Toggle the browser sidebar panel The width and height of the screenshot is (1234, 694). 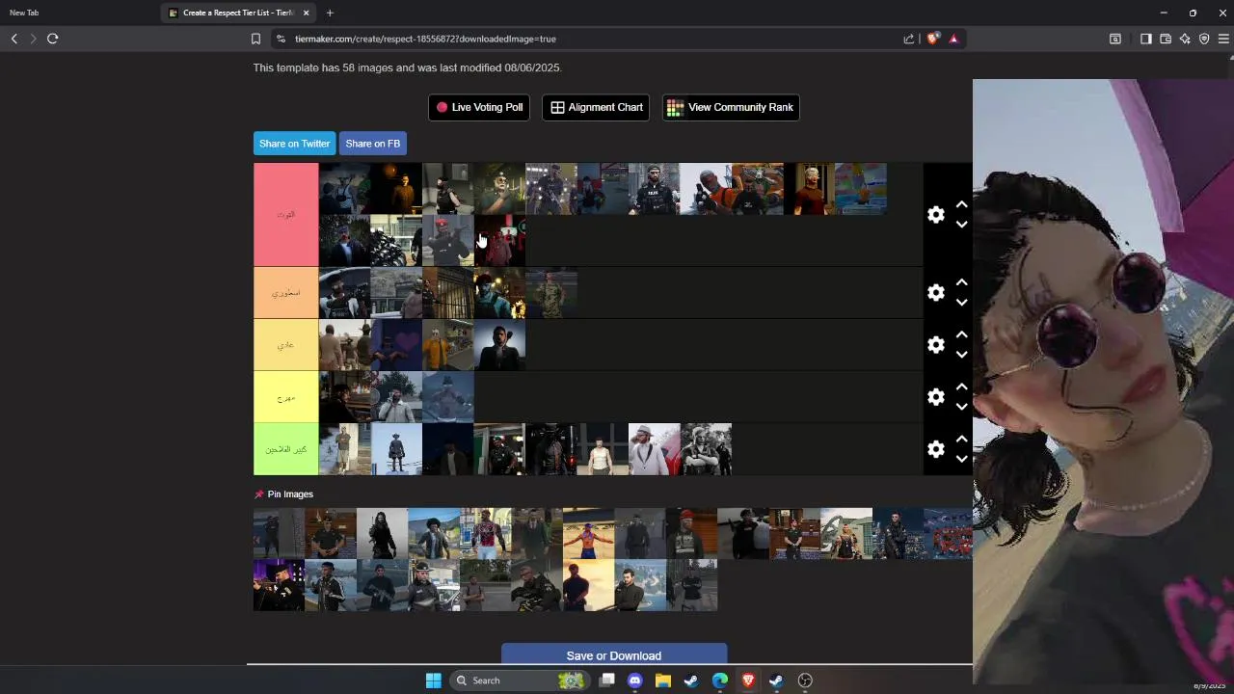coord(1145,39)
